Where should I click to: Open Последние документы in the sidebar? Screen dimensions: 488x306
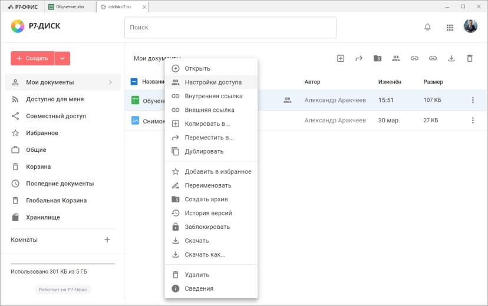click(62, 184)
